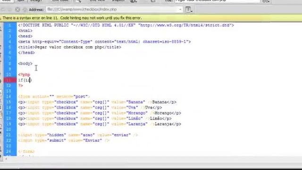Click the document Title input field
The image size is (302, 170).
pyautogui.click(x=217, y=1)
